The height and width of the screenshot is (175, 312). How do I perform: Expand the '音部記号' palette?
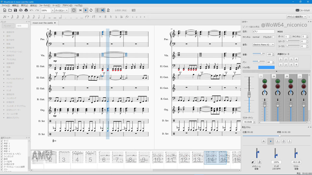click(x=4, y=32)
